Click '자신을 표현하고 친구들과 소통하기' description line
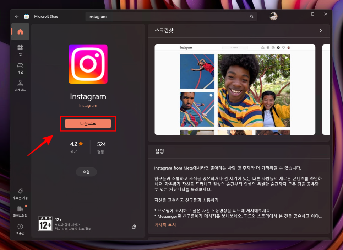This screenshot has width=343, height=250. click(x=186, y=200)
